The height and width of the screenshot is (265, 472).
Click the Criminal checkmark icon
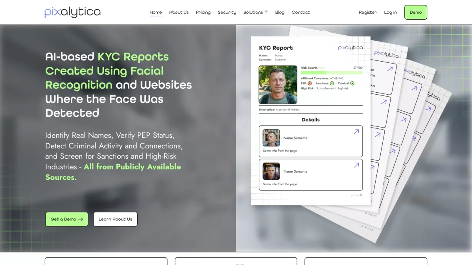click(x=352, y=83)
